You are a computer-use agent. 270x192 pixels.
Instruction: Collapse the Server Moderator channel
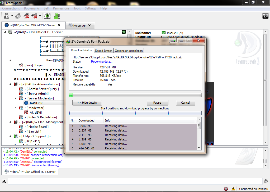pyautogui.click(x=16, y=98)
